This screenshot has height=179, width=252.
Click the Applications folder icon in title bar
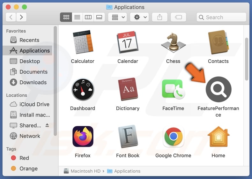109,7
